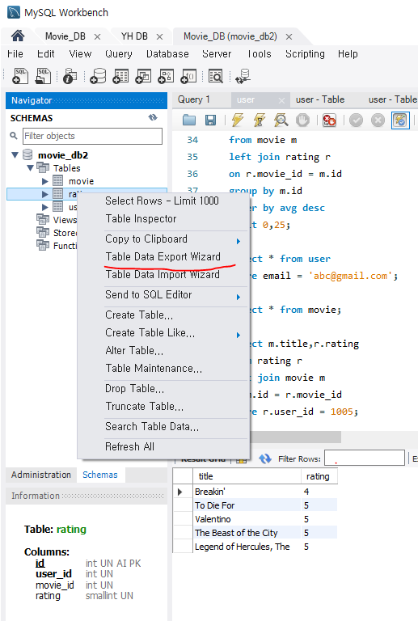Choose Table Data Export Wizard

pos(163,257)
